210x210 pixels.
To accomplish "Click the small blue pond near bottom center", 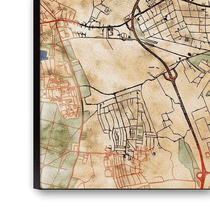I will click(154, 154).
